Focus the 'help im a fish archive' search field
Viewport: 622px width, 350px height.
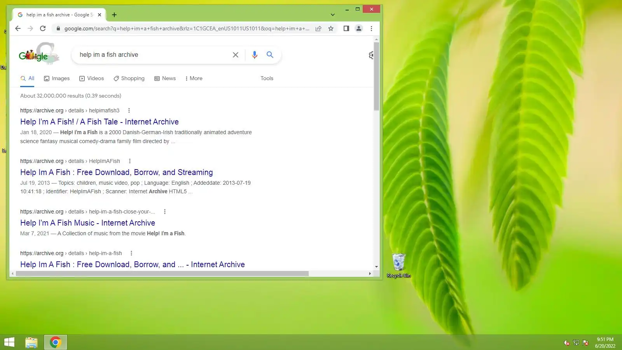[x=154, y=55]
